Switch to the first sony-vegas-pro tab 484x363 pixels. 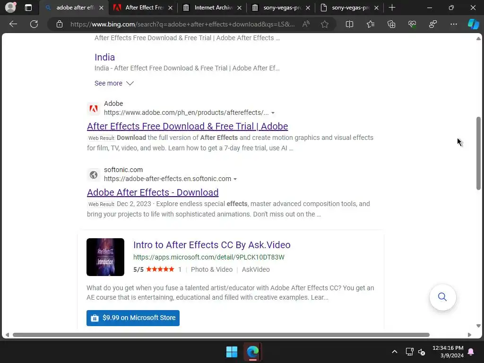point(281,8)
